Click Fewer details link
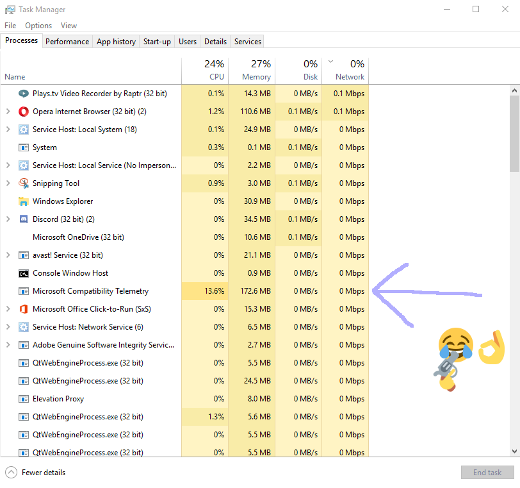The height and width of the screenshot is (488, 520). point(44,473)
